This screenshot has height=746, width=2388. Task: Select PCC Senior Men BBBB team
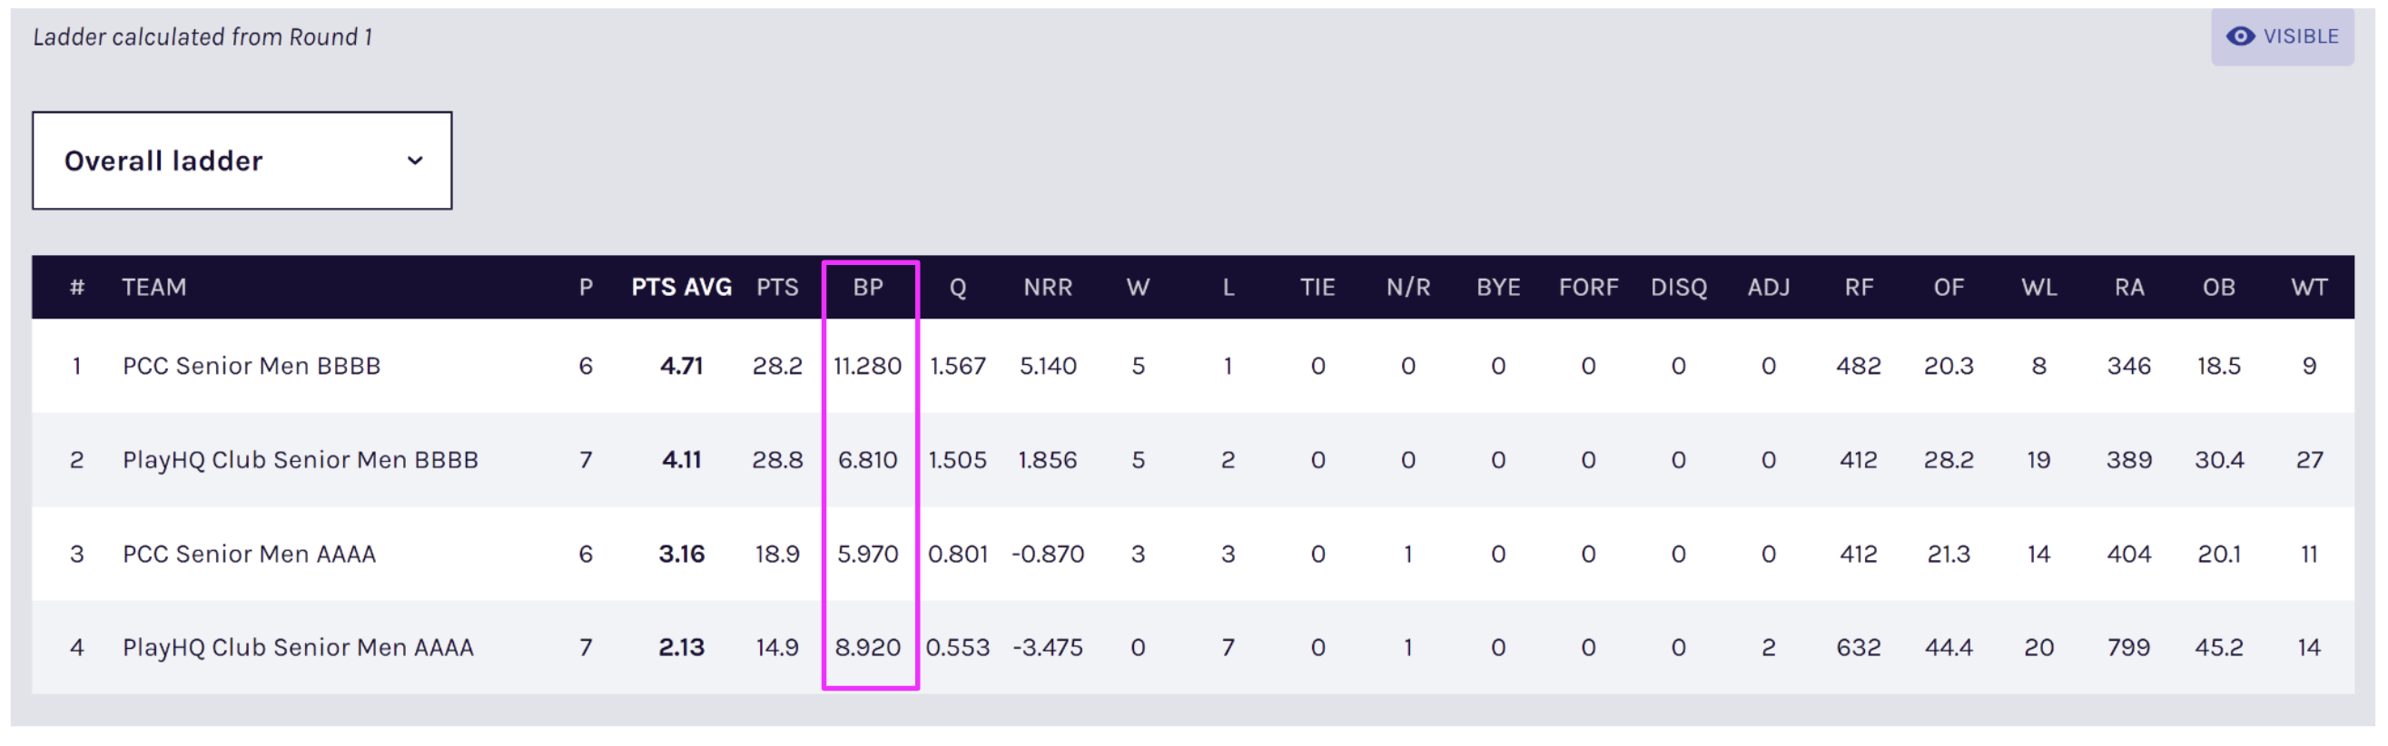click(252, 366)
